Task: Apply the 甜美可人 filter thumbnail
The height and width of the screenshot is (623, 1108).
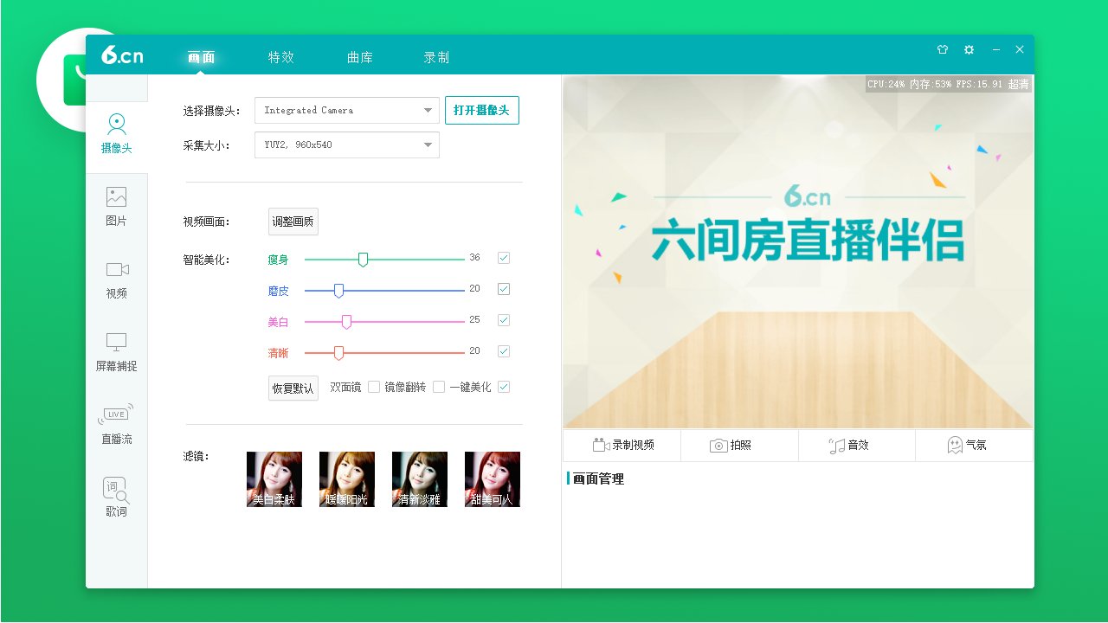Action: 493,479
